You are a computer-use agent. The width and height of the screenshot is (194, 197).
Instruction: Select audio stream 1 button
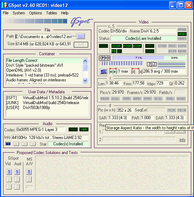pyautogui.click(x=8, y=144)
